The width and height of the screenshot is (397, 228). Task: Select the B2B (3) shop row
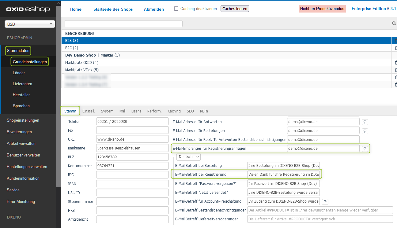click(x=227, y=40)
